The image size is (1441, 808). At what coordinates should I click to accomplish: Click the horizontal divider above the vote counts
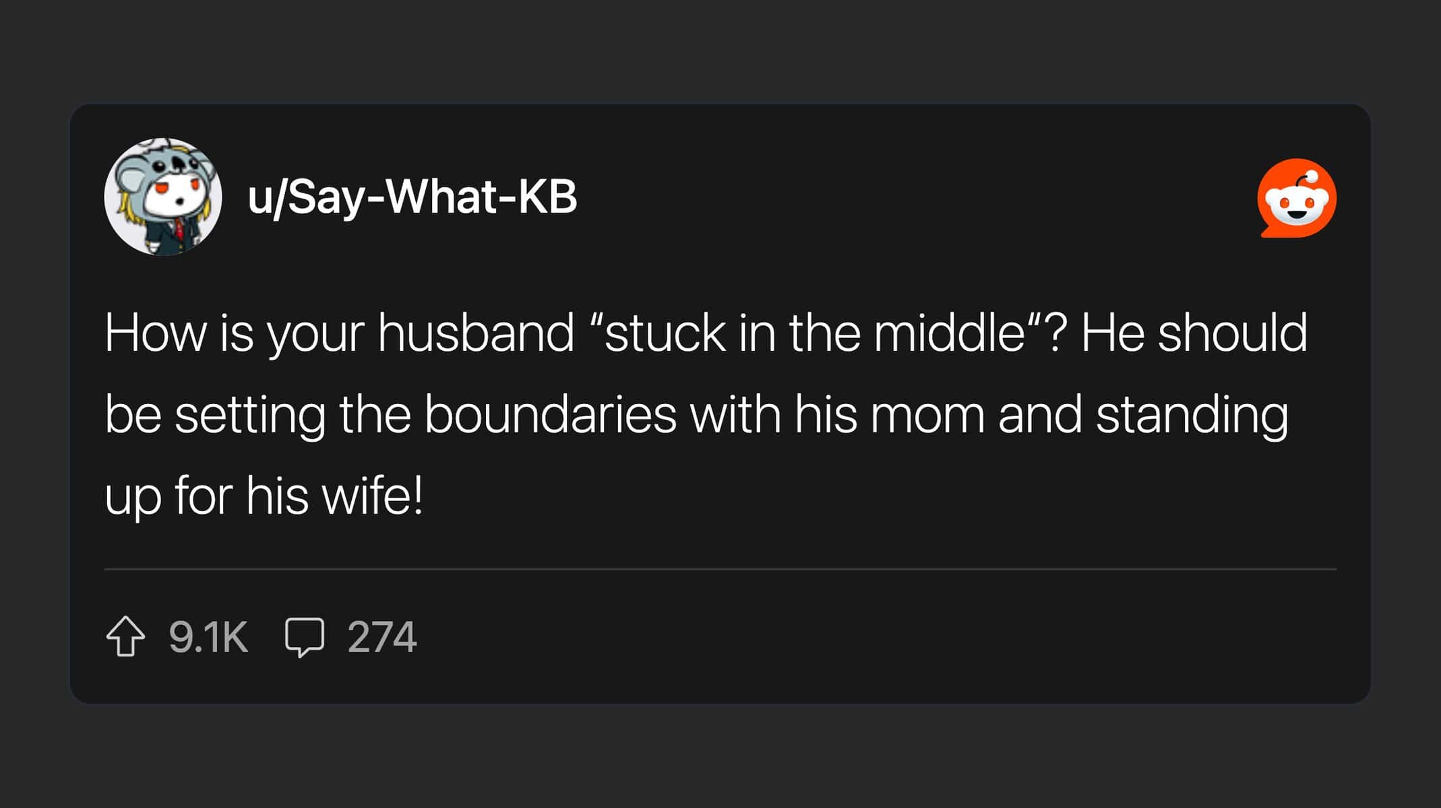click(x=720, y=569)
